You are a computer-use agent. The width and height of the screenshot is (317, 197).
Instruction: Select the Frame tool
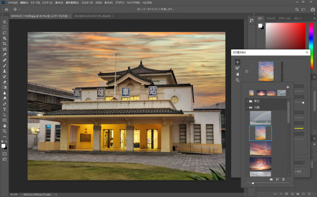click(x=4, y=49)
